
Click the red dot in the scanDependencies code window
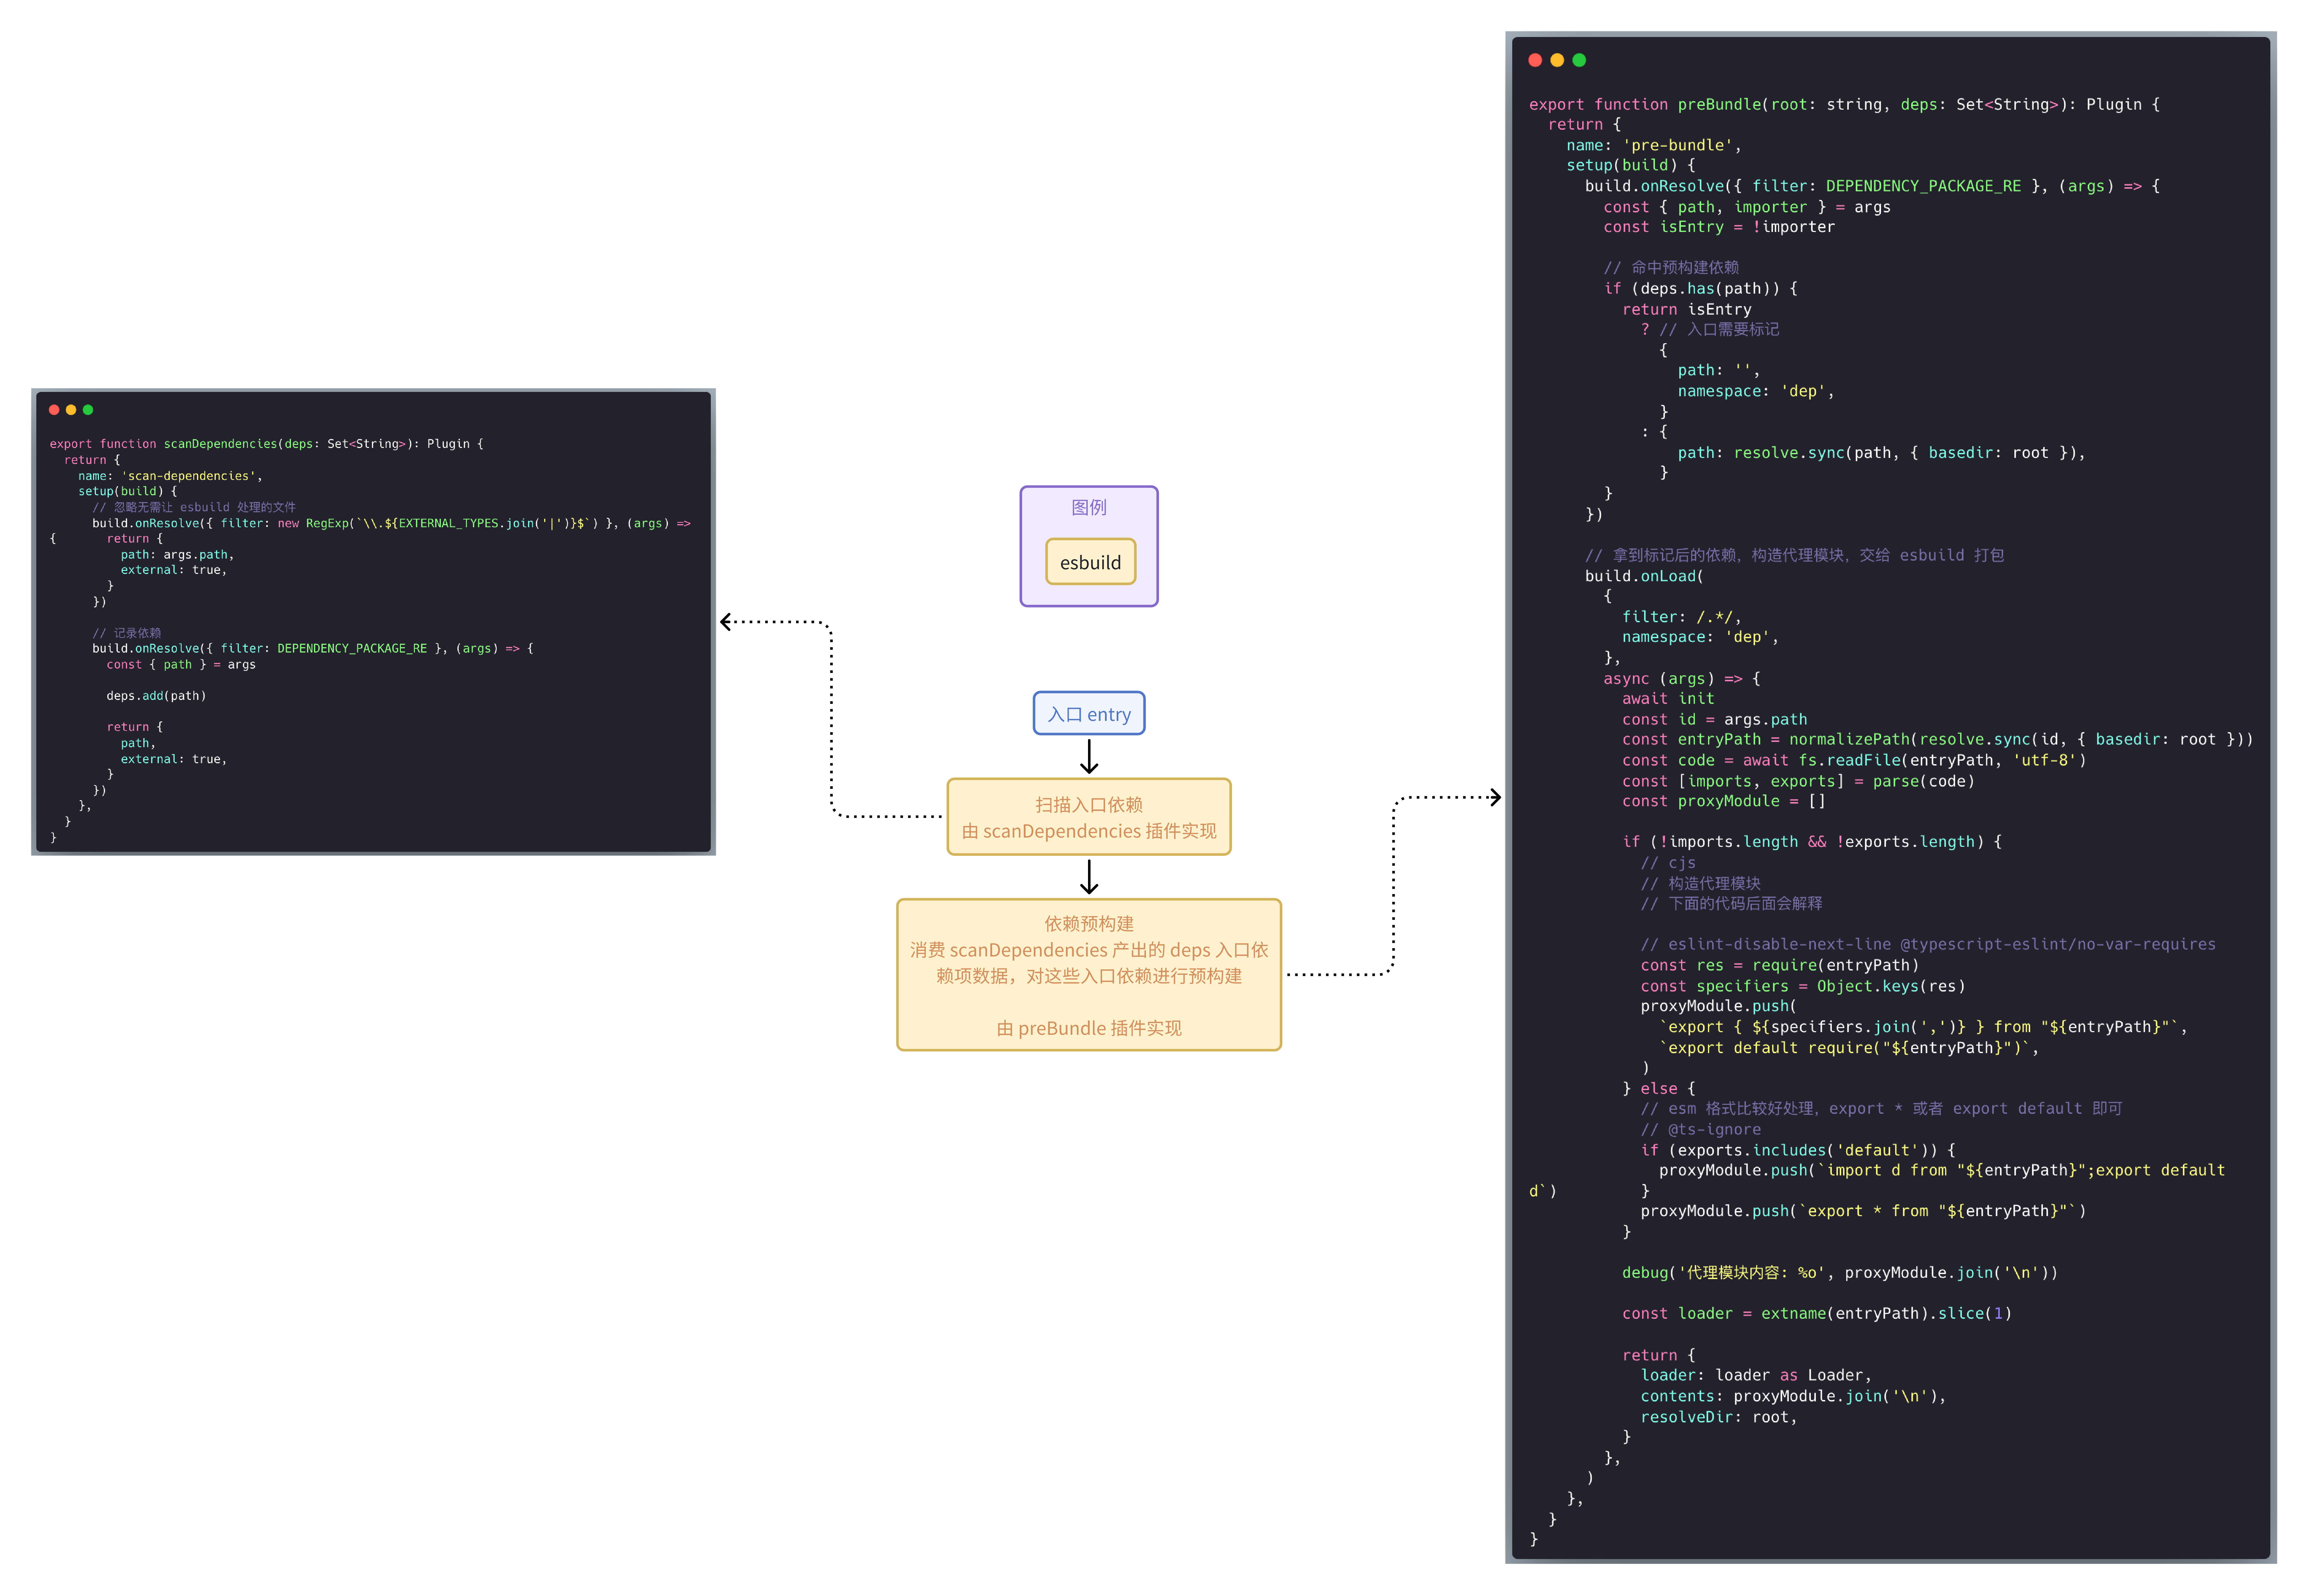pos(54,410)
